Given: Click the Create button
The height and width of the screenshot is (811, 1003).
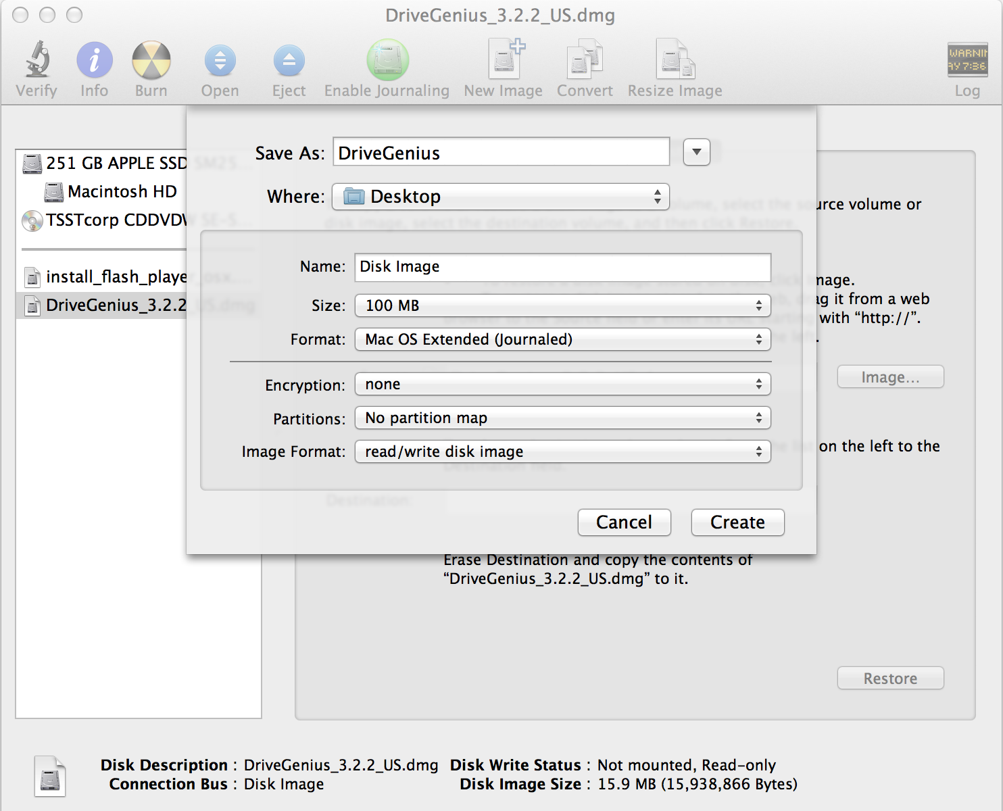Looking at the screenshot, I should tap(738, 522).
